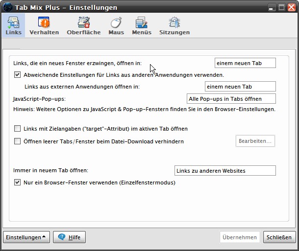Click the app globe icon in title bar
The image size is (299, 251).
(x=8, y=7)
